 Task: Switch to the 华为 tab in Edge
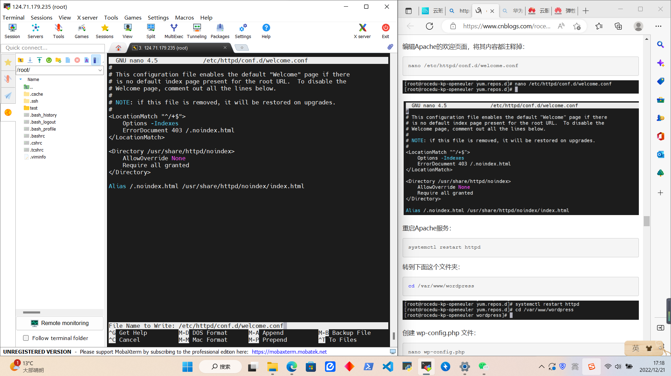(x=513, y=11)
